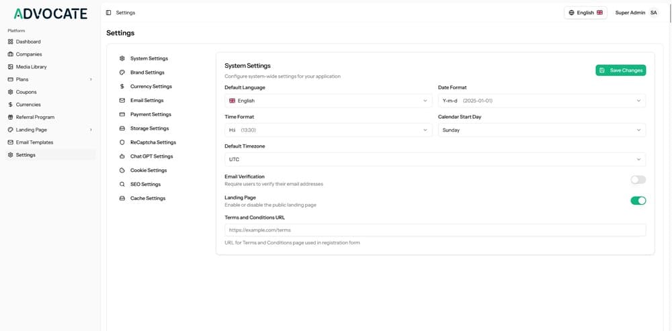Click the Chat GPT Settings bot icon
Screen dimensions: 672x331
pos(122,156)
